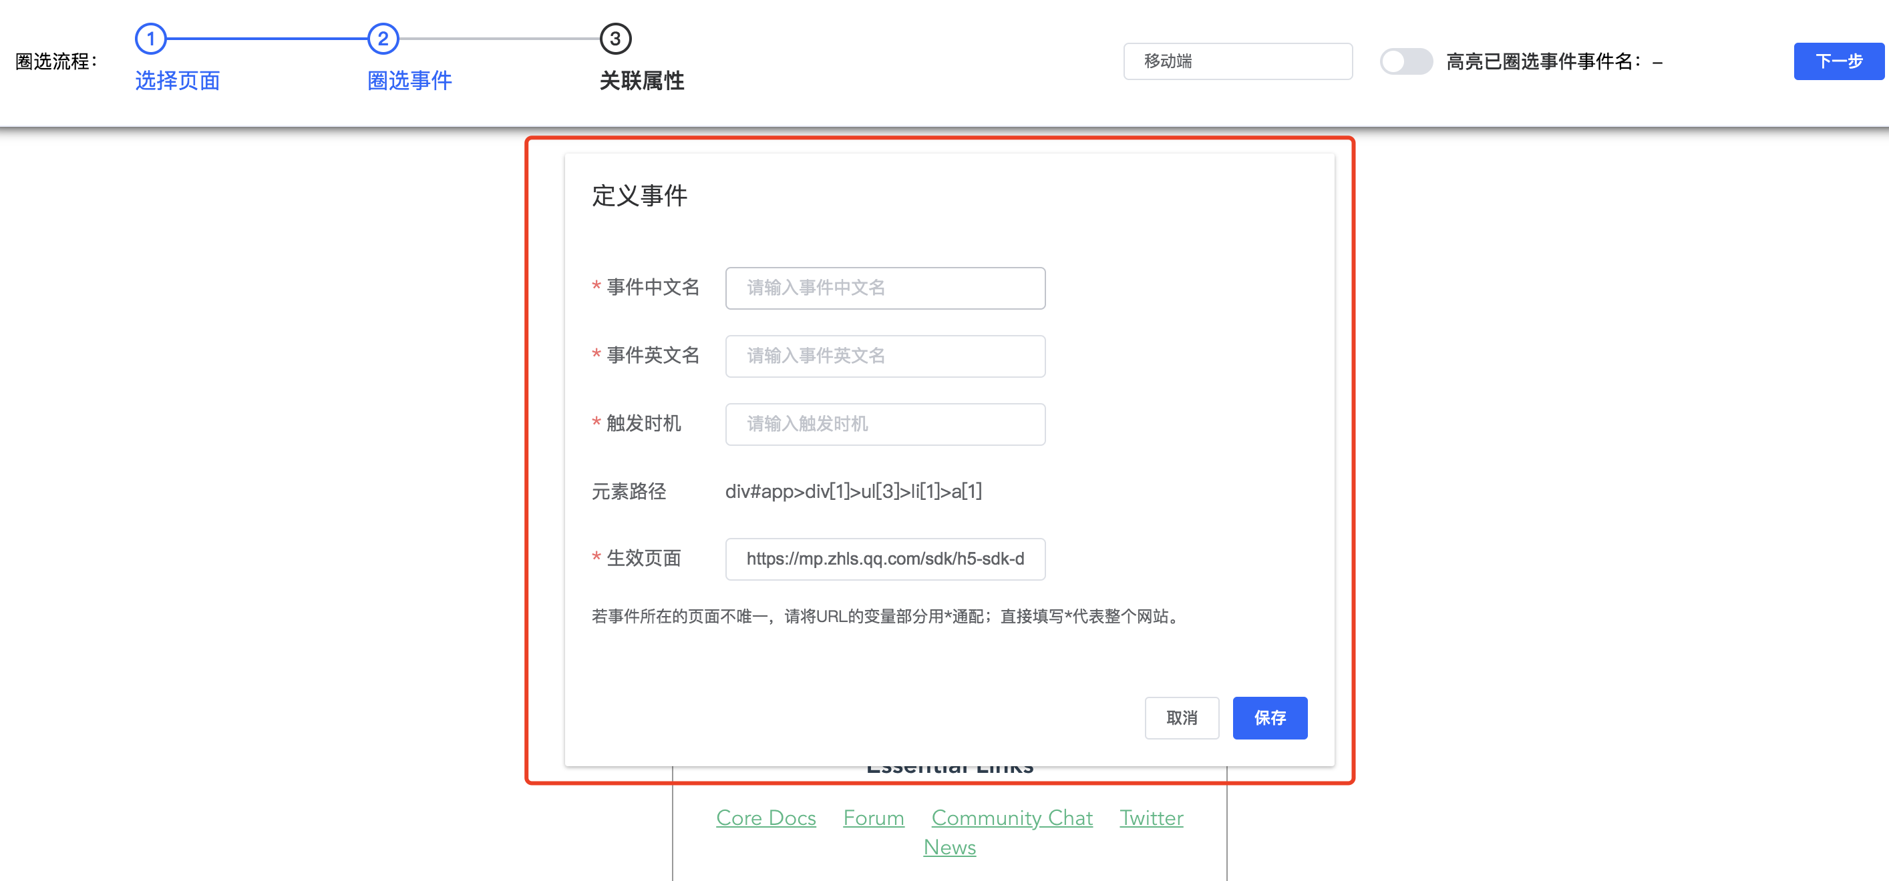Image resolution: width=1889 pixels, height=881 pixels.
Task: Expand the 触发时机 dropdown selector
Action: tap(886, 422)
